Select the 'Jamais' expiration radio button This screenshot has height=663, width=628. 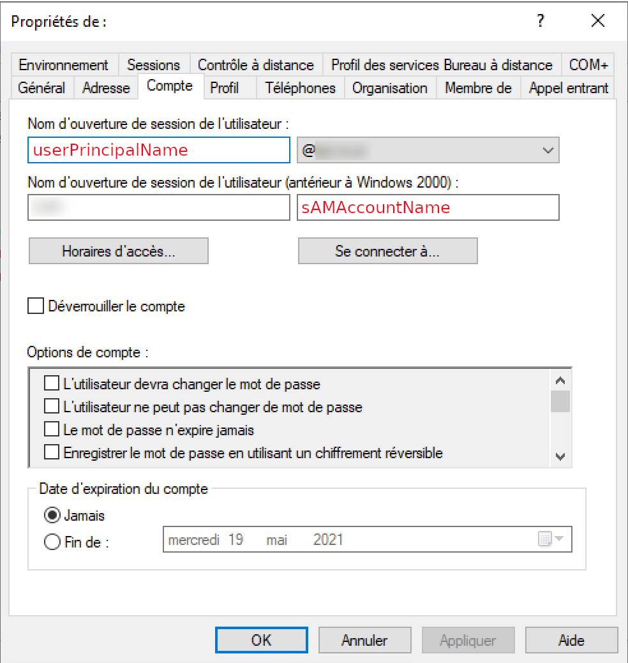(x=53, y=515)
